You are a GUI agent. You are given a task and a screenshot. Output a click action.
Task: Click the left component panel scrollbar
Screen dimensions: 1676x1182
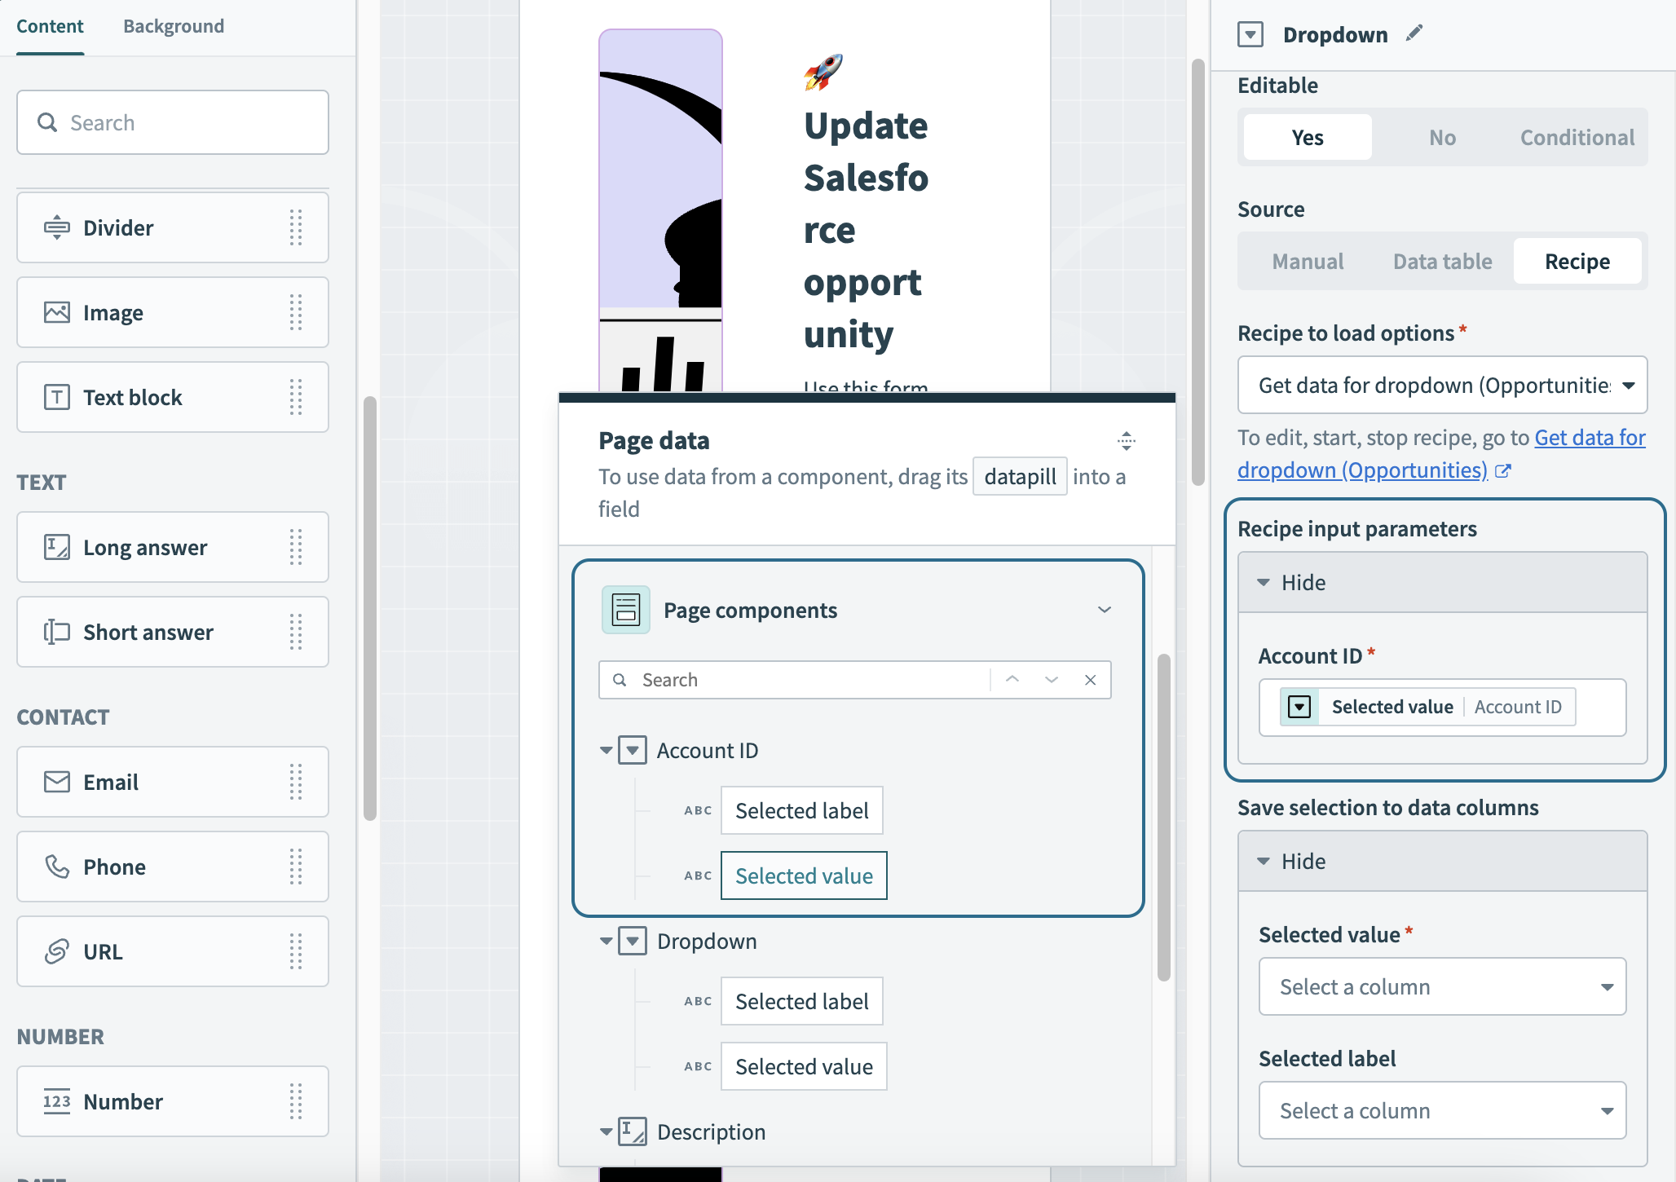370,608
